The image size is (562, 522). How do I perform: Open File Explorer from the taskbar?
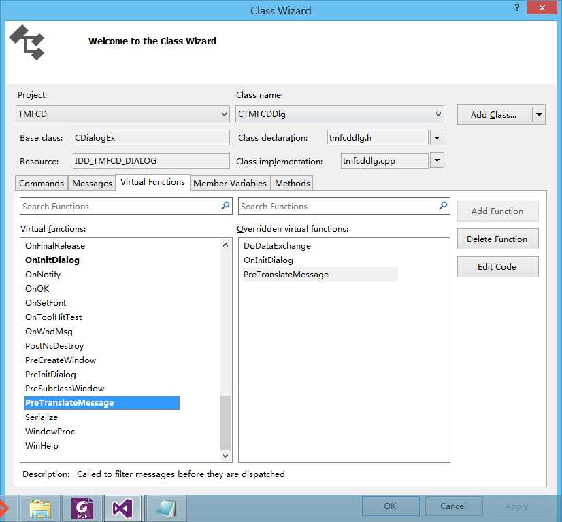pyautogui.click(x=40, y=508)
